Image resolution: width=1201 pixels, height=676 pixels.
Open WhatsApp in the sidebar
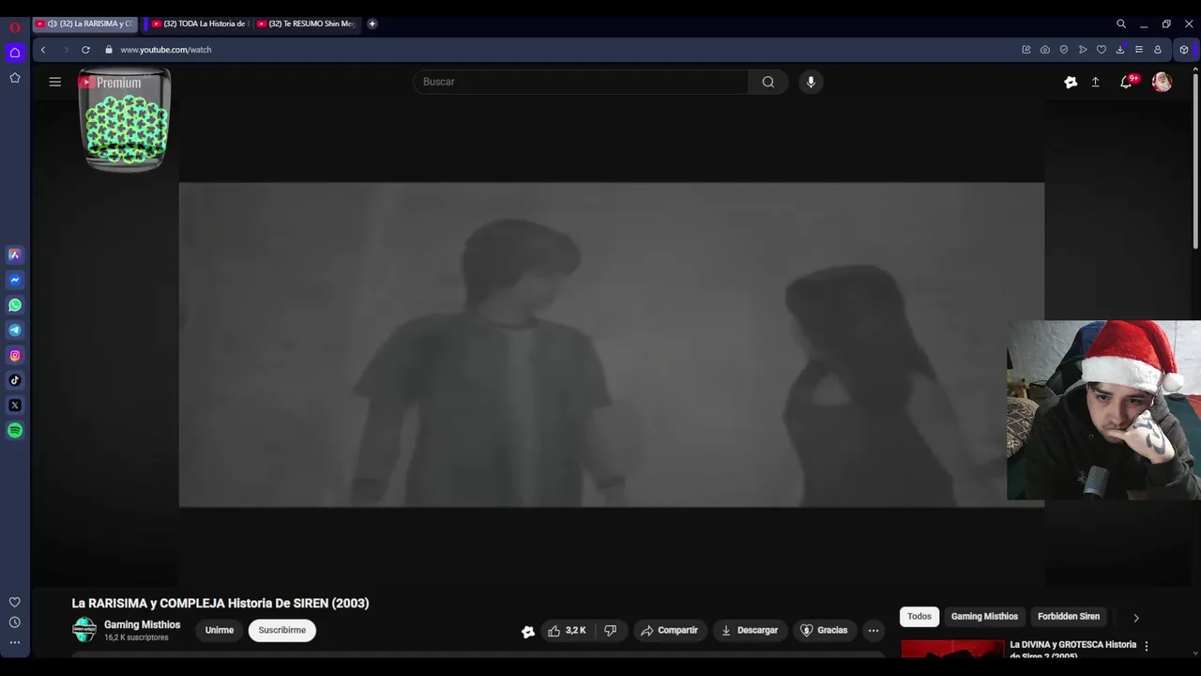click(x=15, y=305)
